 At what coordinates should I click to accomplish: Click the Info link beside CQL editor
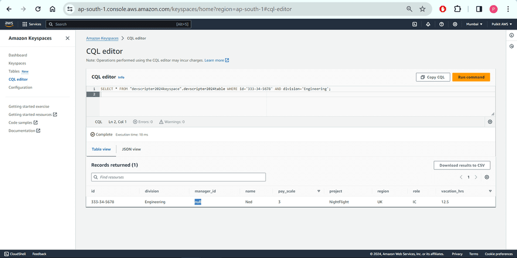[x=121, y=77]
